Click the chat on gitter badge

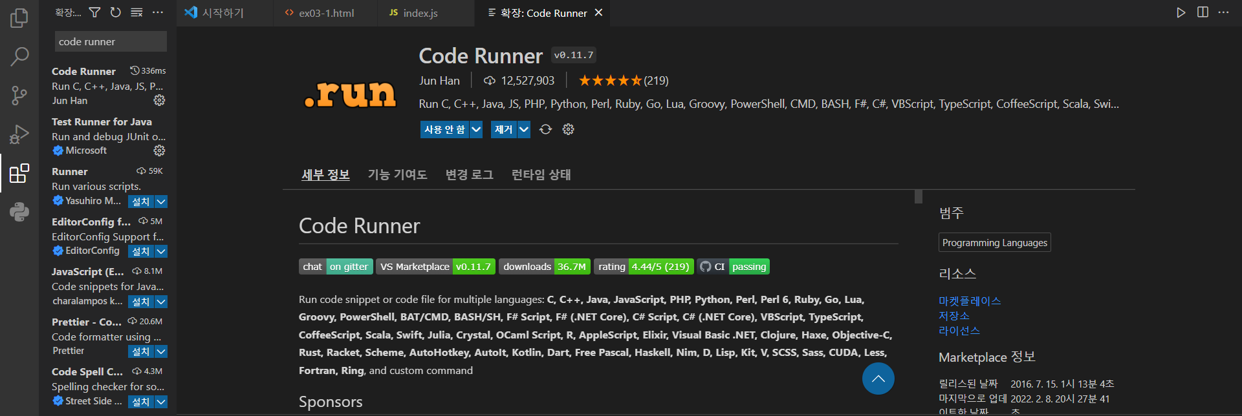[x=336, y=267]
